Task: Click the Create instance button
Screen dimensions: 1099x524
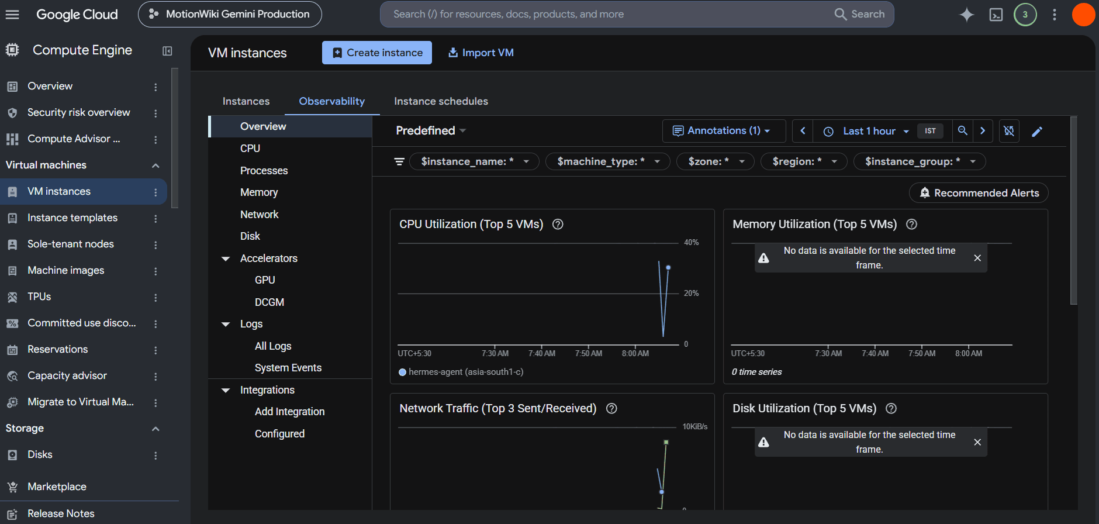Action: tap(377, 53)
